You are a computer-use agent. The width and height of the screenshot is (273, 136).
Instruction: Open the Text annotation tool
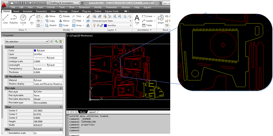[x=137, y=19]
